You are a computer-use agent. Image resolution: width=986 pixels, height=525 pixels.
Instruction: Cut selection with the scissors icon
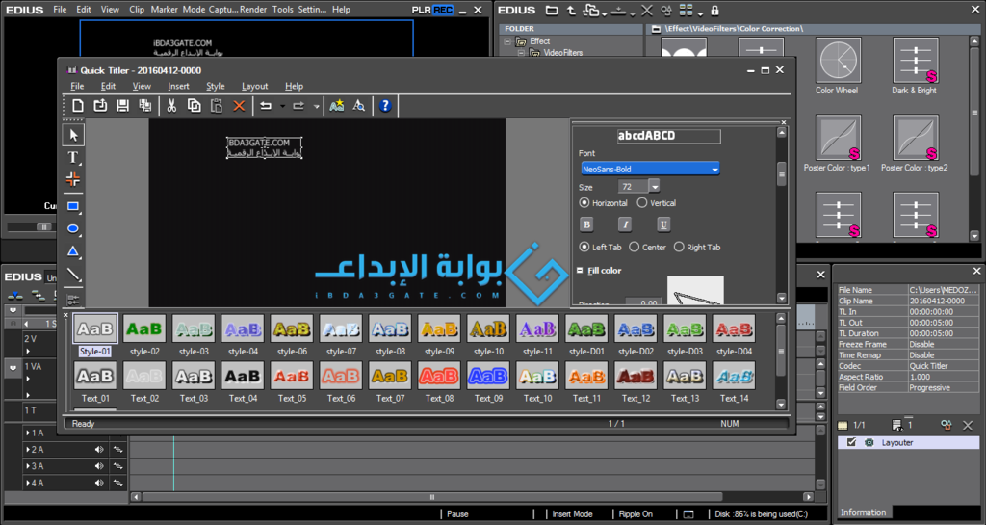171,106
